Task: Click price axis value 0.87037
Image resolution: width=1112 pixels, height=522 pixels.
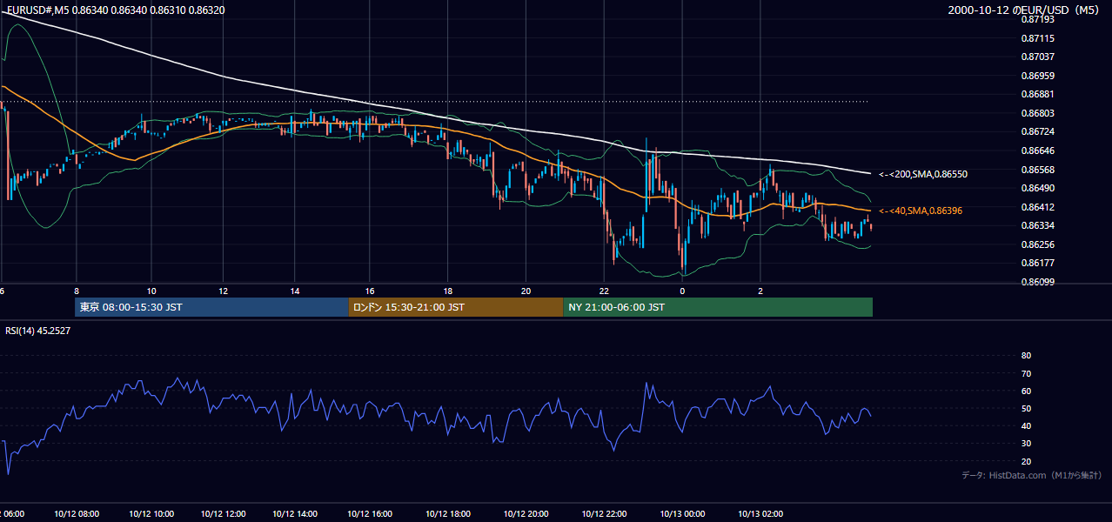Action: pyautogui.click(x=1037, y=57)
